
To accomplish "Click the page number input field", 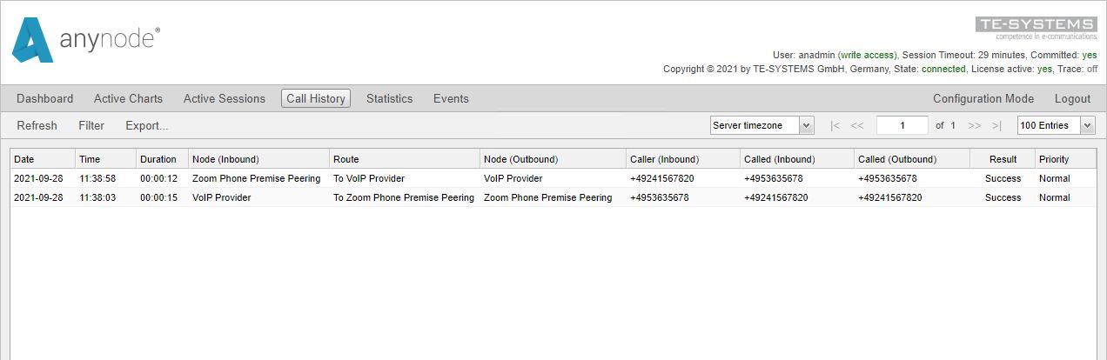I will pos(902,126).
